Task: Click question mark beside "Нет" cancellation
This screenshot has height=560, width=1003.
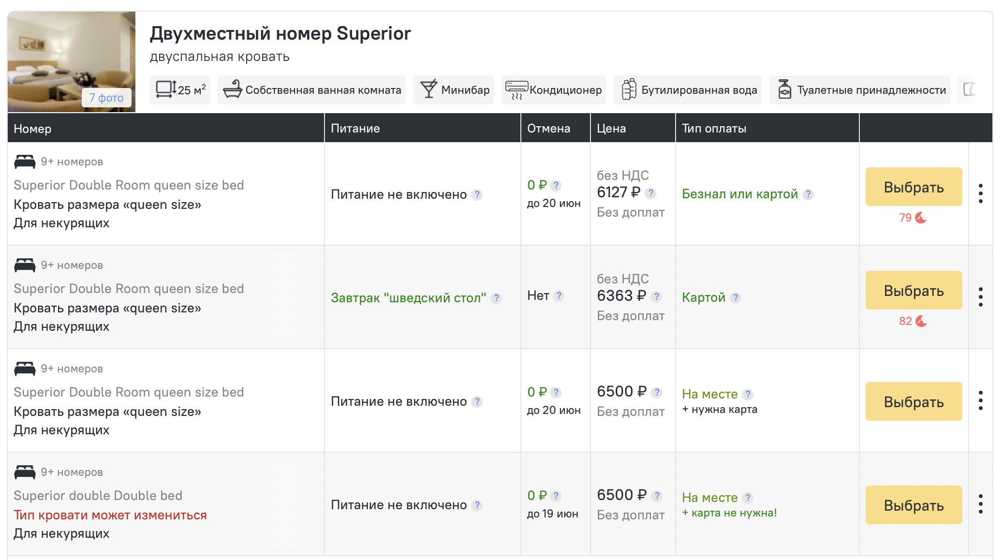Action: 559,296
